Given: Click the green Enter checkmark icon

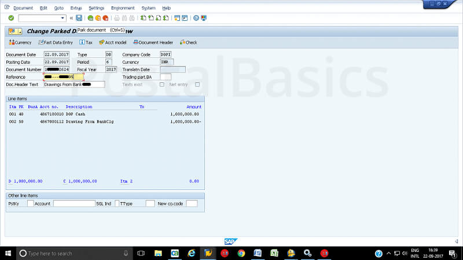Looking at the screenshot, I should 11,18.
